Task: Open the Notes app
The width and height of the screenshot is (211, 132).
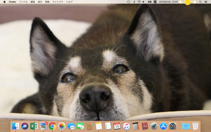Action: coord(98,126)
